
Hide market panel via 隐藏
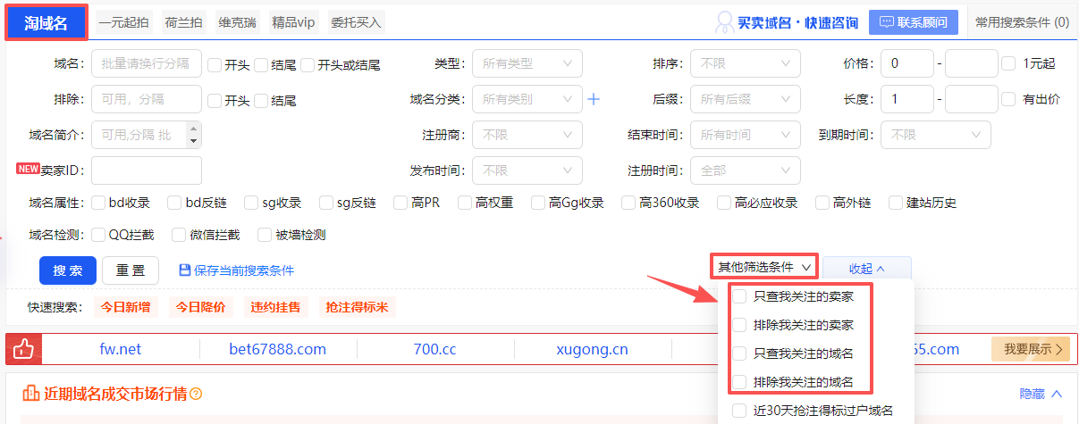(x=1041, y=394)
